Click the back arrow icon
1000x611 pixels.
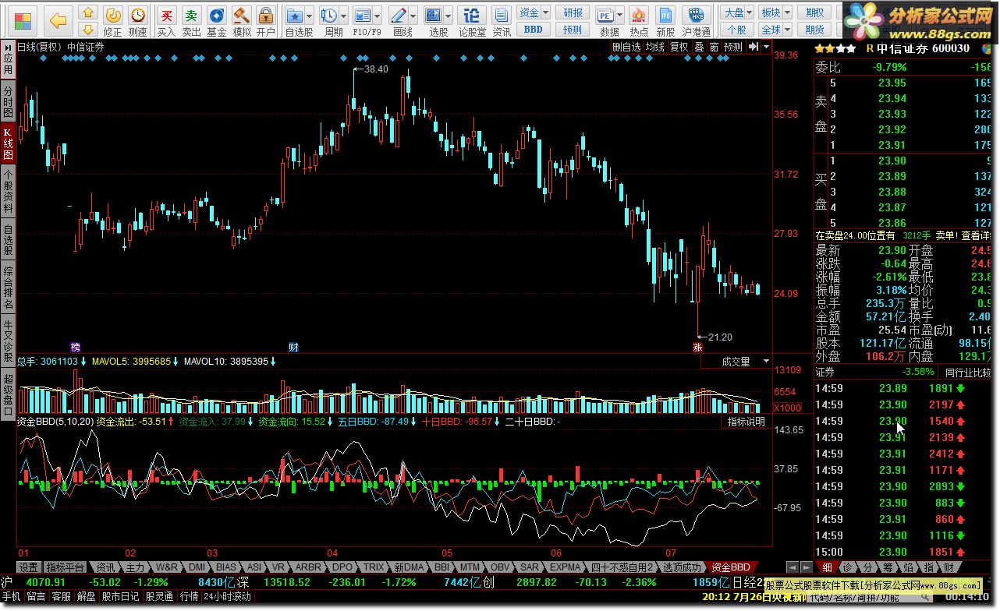point(59,20)
